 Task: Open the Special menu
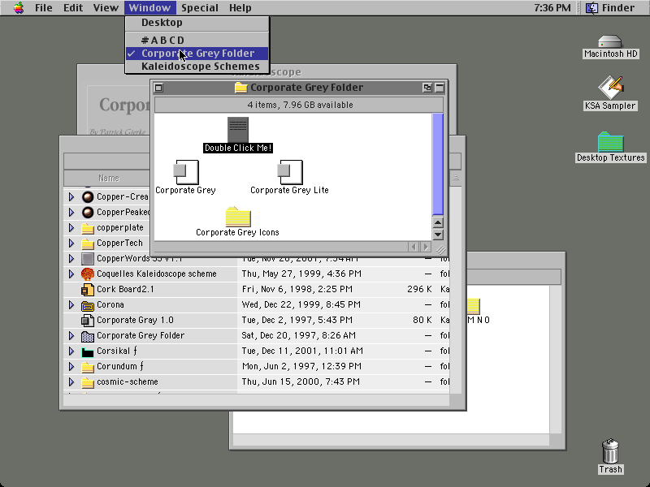(x=199, y=7)
